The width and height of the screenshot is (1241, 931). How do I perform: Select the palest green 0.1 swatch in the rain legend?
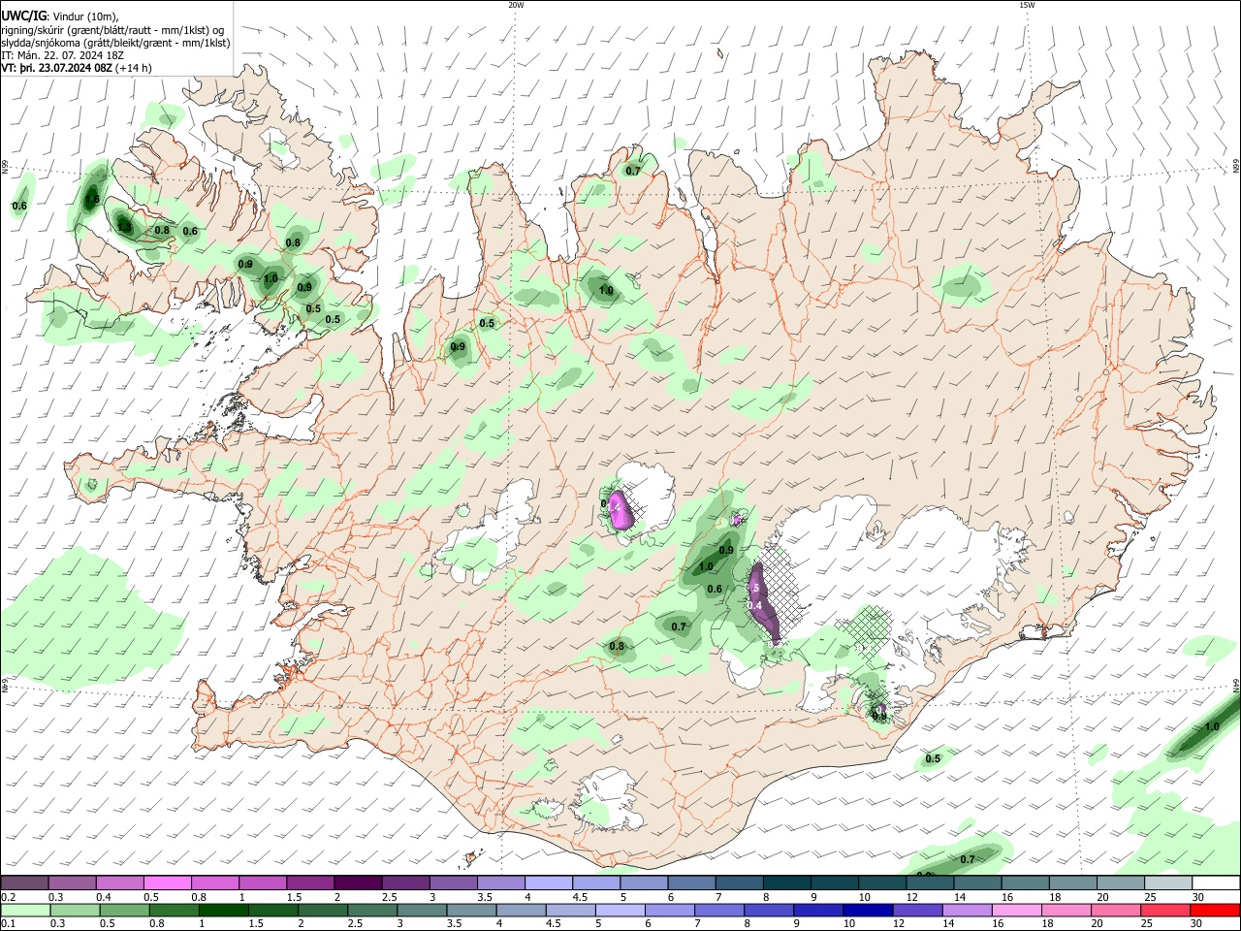coord(25,910)
